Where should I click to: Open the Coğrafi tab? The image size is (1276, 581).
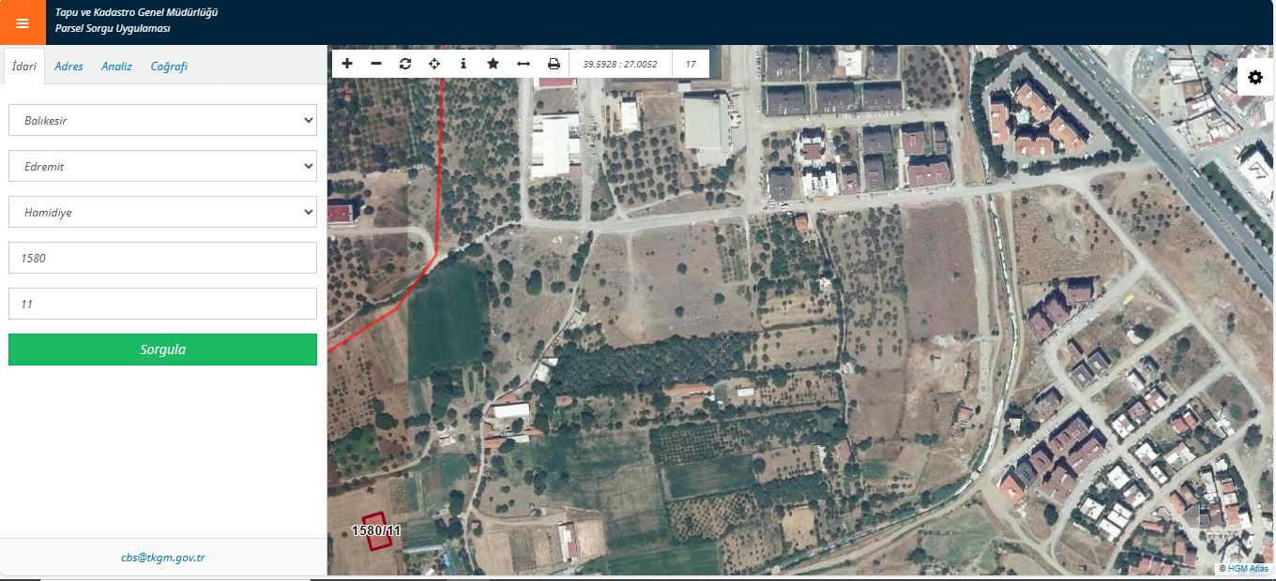pos(169,67)
